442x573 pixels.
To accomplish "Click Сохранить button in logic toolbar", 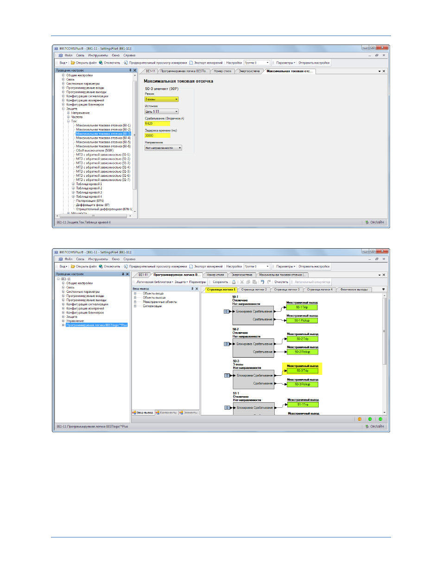I will (x=221, y=282).
